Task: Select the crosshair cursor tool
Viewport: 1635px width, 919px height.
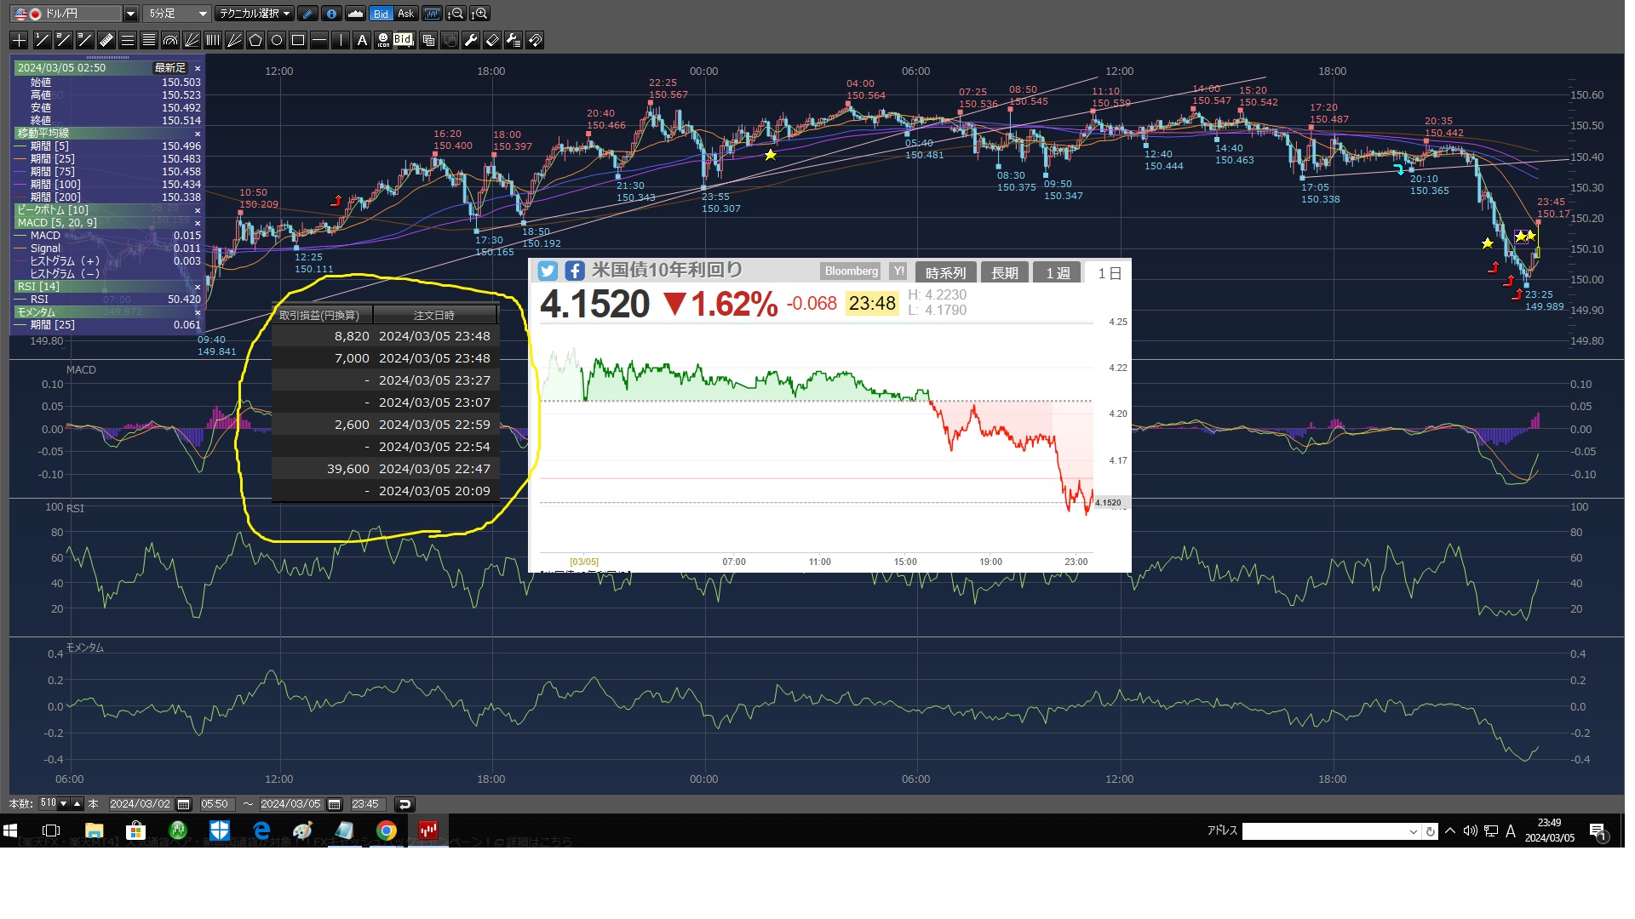Action: pyautogui.click(x=19, y=40)
